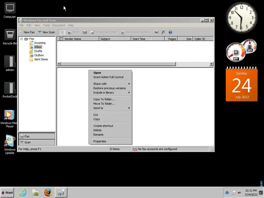The image size is (264, 198).
Task: Choose Delete in context menu
Action: point(110,130)
